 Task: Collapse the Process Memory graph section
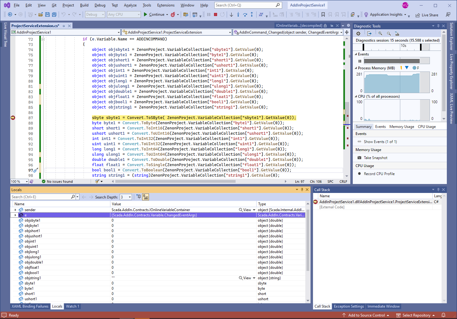356,68
